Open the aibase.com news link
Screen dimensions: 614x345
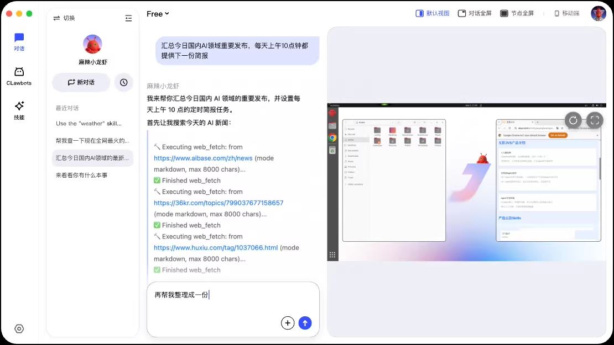(203, 158)
